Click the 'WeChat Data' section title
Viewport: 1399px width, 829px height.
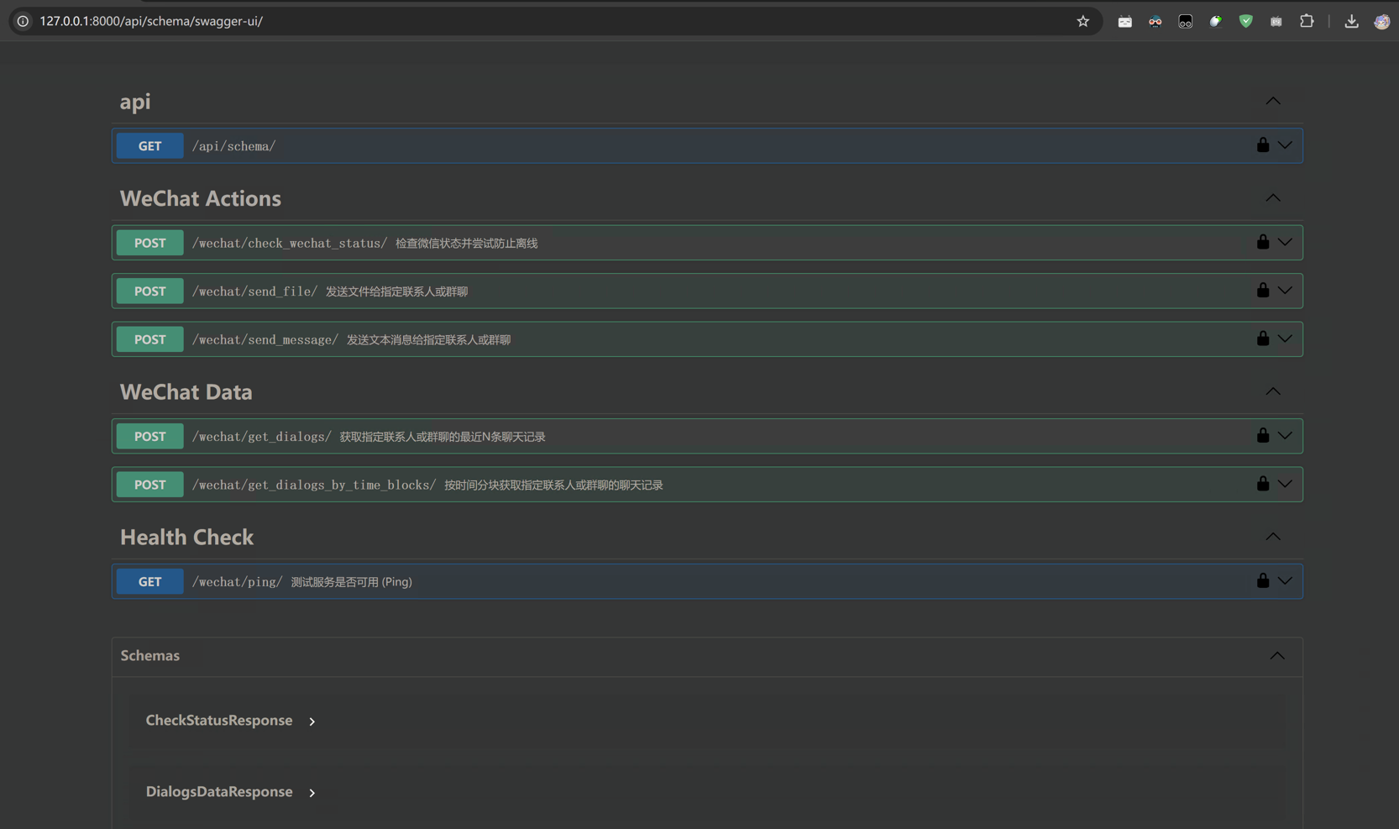[x=186, y=392]
